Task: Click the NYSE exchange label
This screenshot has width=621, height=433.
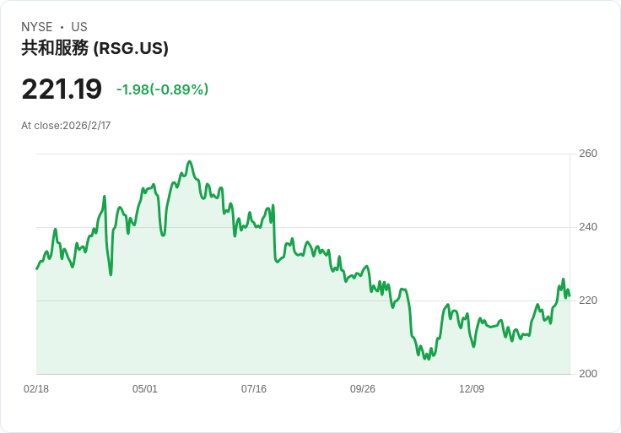Action: [x=37, y=27]
